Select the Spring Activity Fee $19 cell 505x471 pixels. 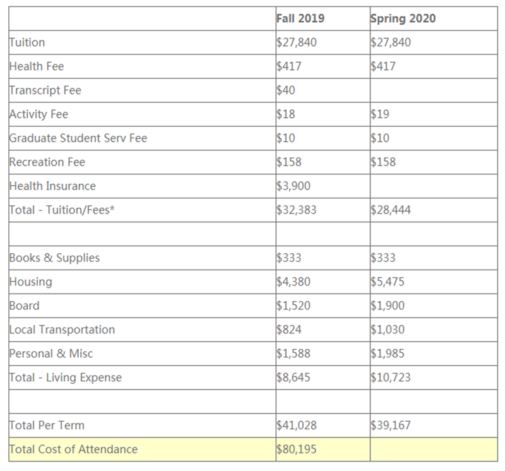(x=380, y=114)
